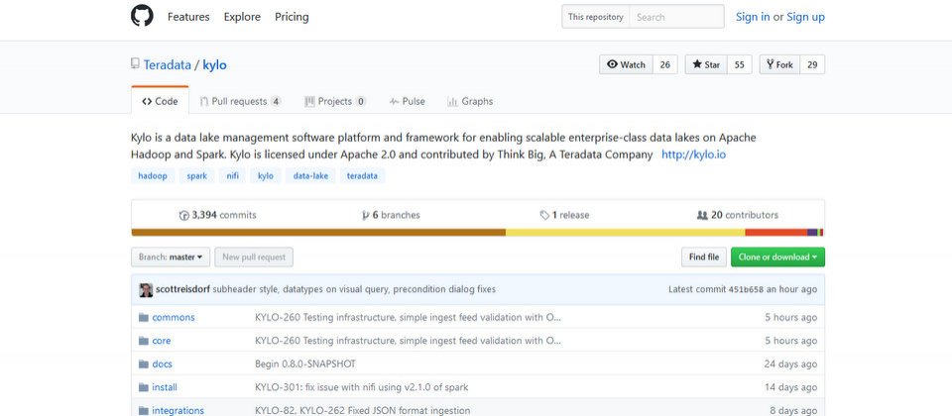Screen dimensions: 952x416
Task: Click the Sign up link
Action: coord(805,17)
